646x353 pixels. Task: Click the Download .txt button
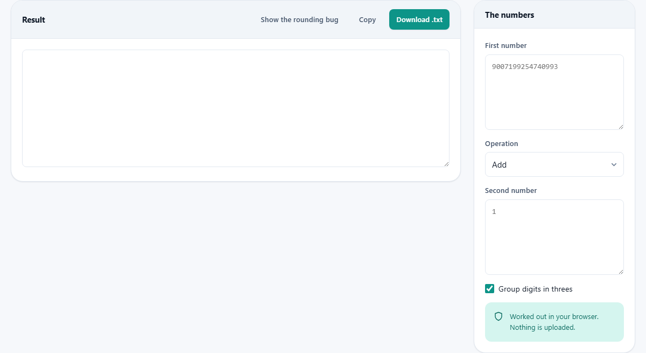[x=419, y=19]
